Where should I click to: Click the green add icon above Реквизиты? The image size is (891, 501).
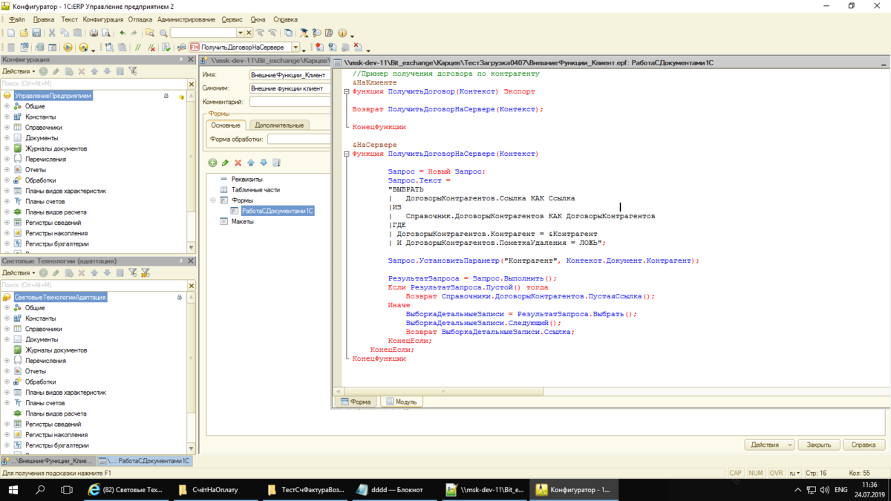212,163
